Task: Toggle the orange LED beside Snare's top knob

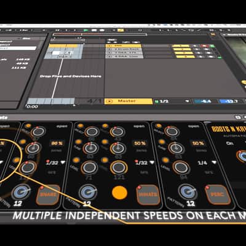Action: click(28, 126)
